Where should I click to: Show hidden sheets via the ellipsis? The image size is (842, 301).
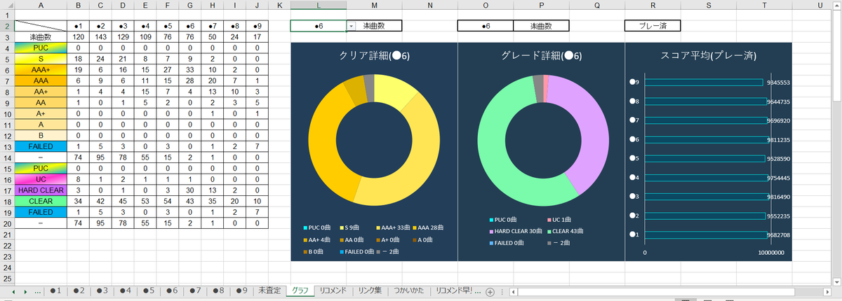coord(37,291)
